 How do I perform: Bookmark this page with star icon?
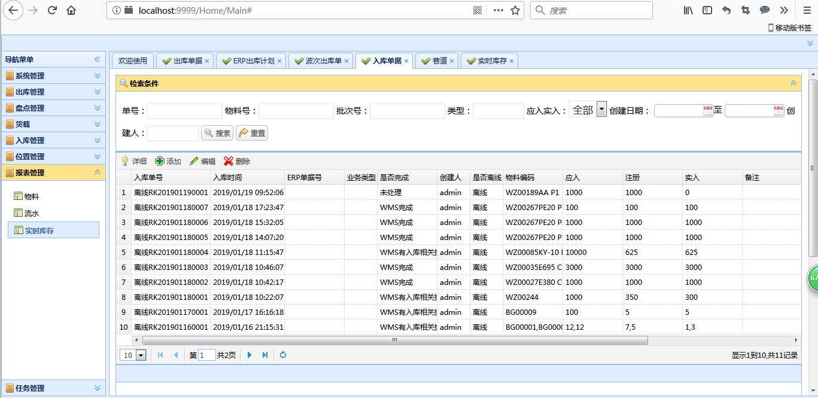515,10
